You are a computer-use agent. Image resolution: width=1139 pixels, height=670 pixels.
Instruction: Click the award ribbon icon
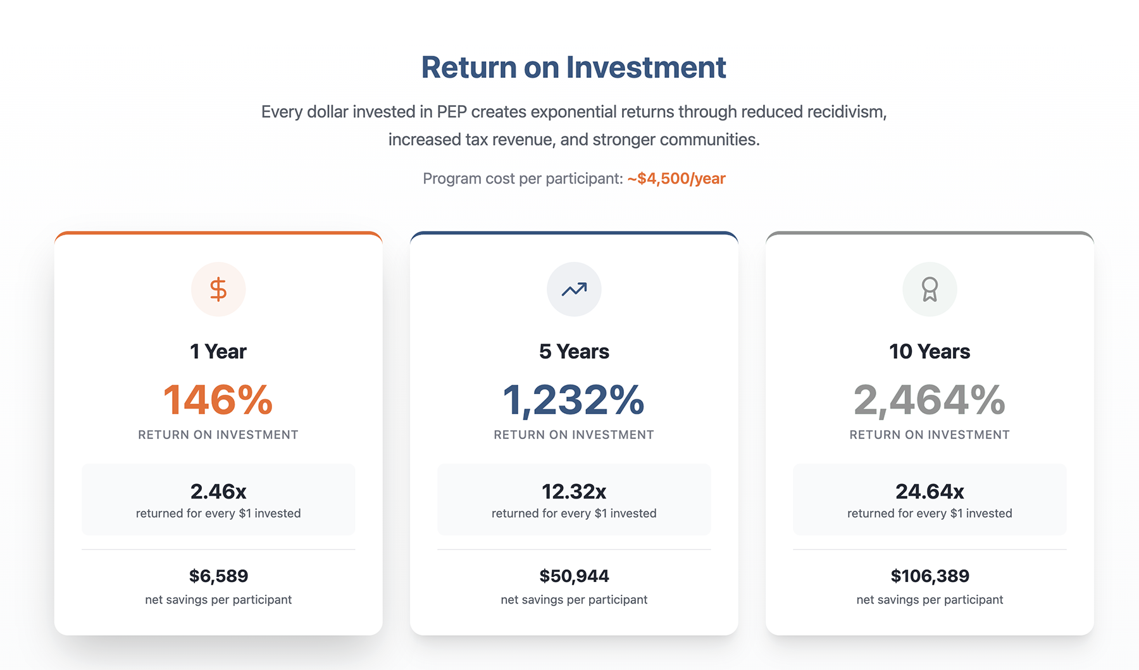click(930, 289)
